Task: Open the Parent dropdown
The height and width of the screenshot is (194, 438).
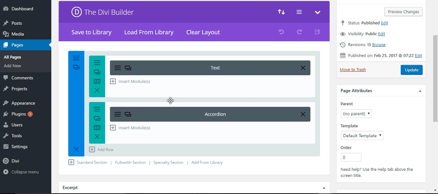Action: pyautogui.click(x=356, y=114)
